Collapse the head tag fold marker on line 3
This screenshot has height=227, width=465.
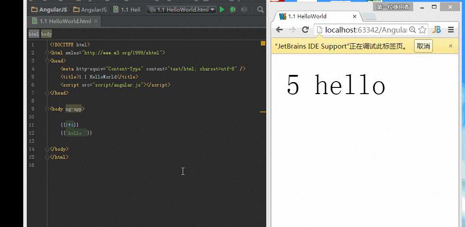point(47,61)
